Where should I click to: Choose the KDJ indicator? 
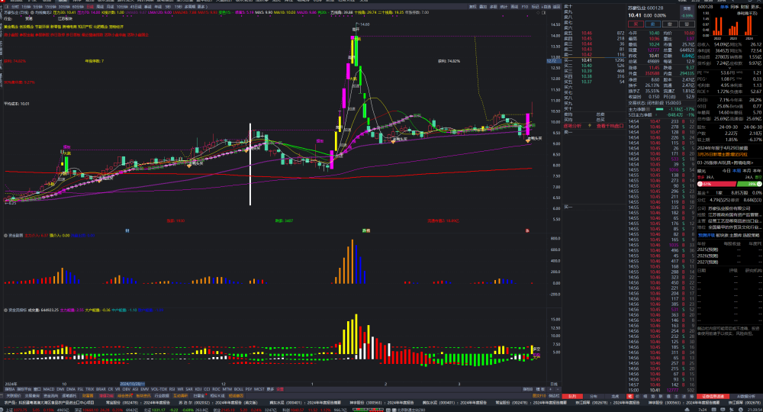tap(198, 389)
